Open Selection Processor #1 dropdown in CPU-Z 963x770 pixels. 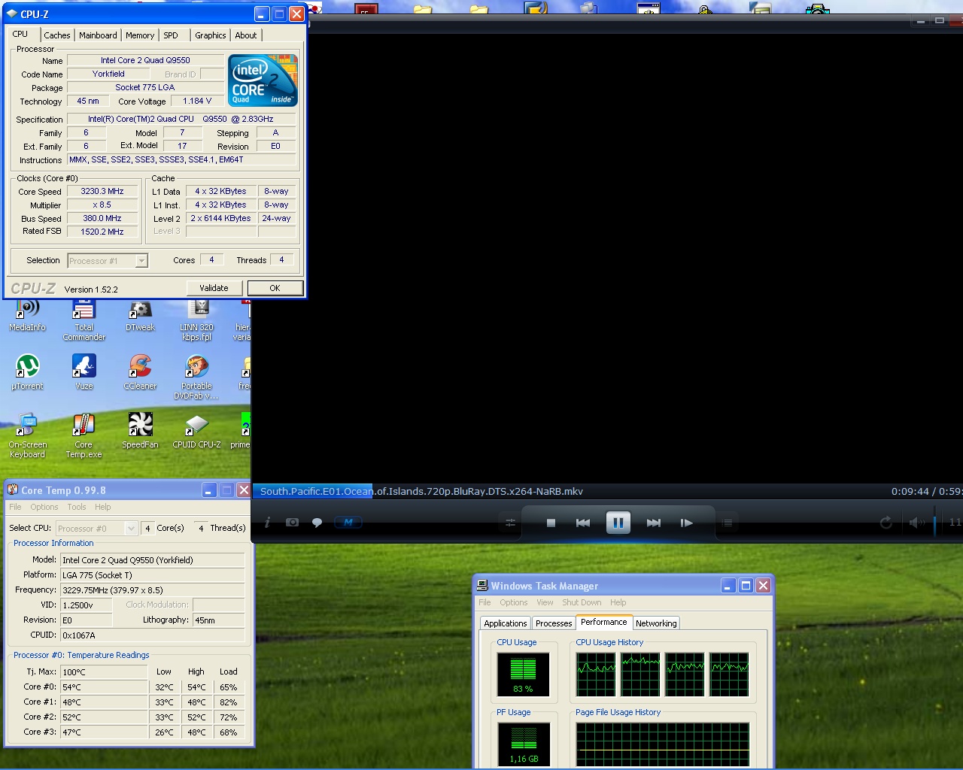coord(108,261)
